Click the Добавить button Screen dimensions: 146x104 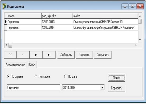point(66,55)
